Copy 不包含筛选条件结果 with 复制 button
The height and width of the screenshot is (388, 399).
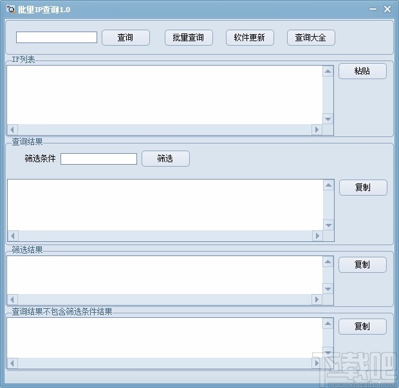pyautogui.click(x=362, y=326)
